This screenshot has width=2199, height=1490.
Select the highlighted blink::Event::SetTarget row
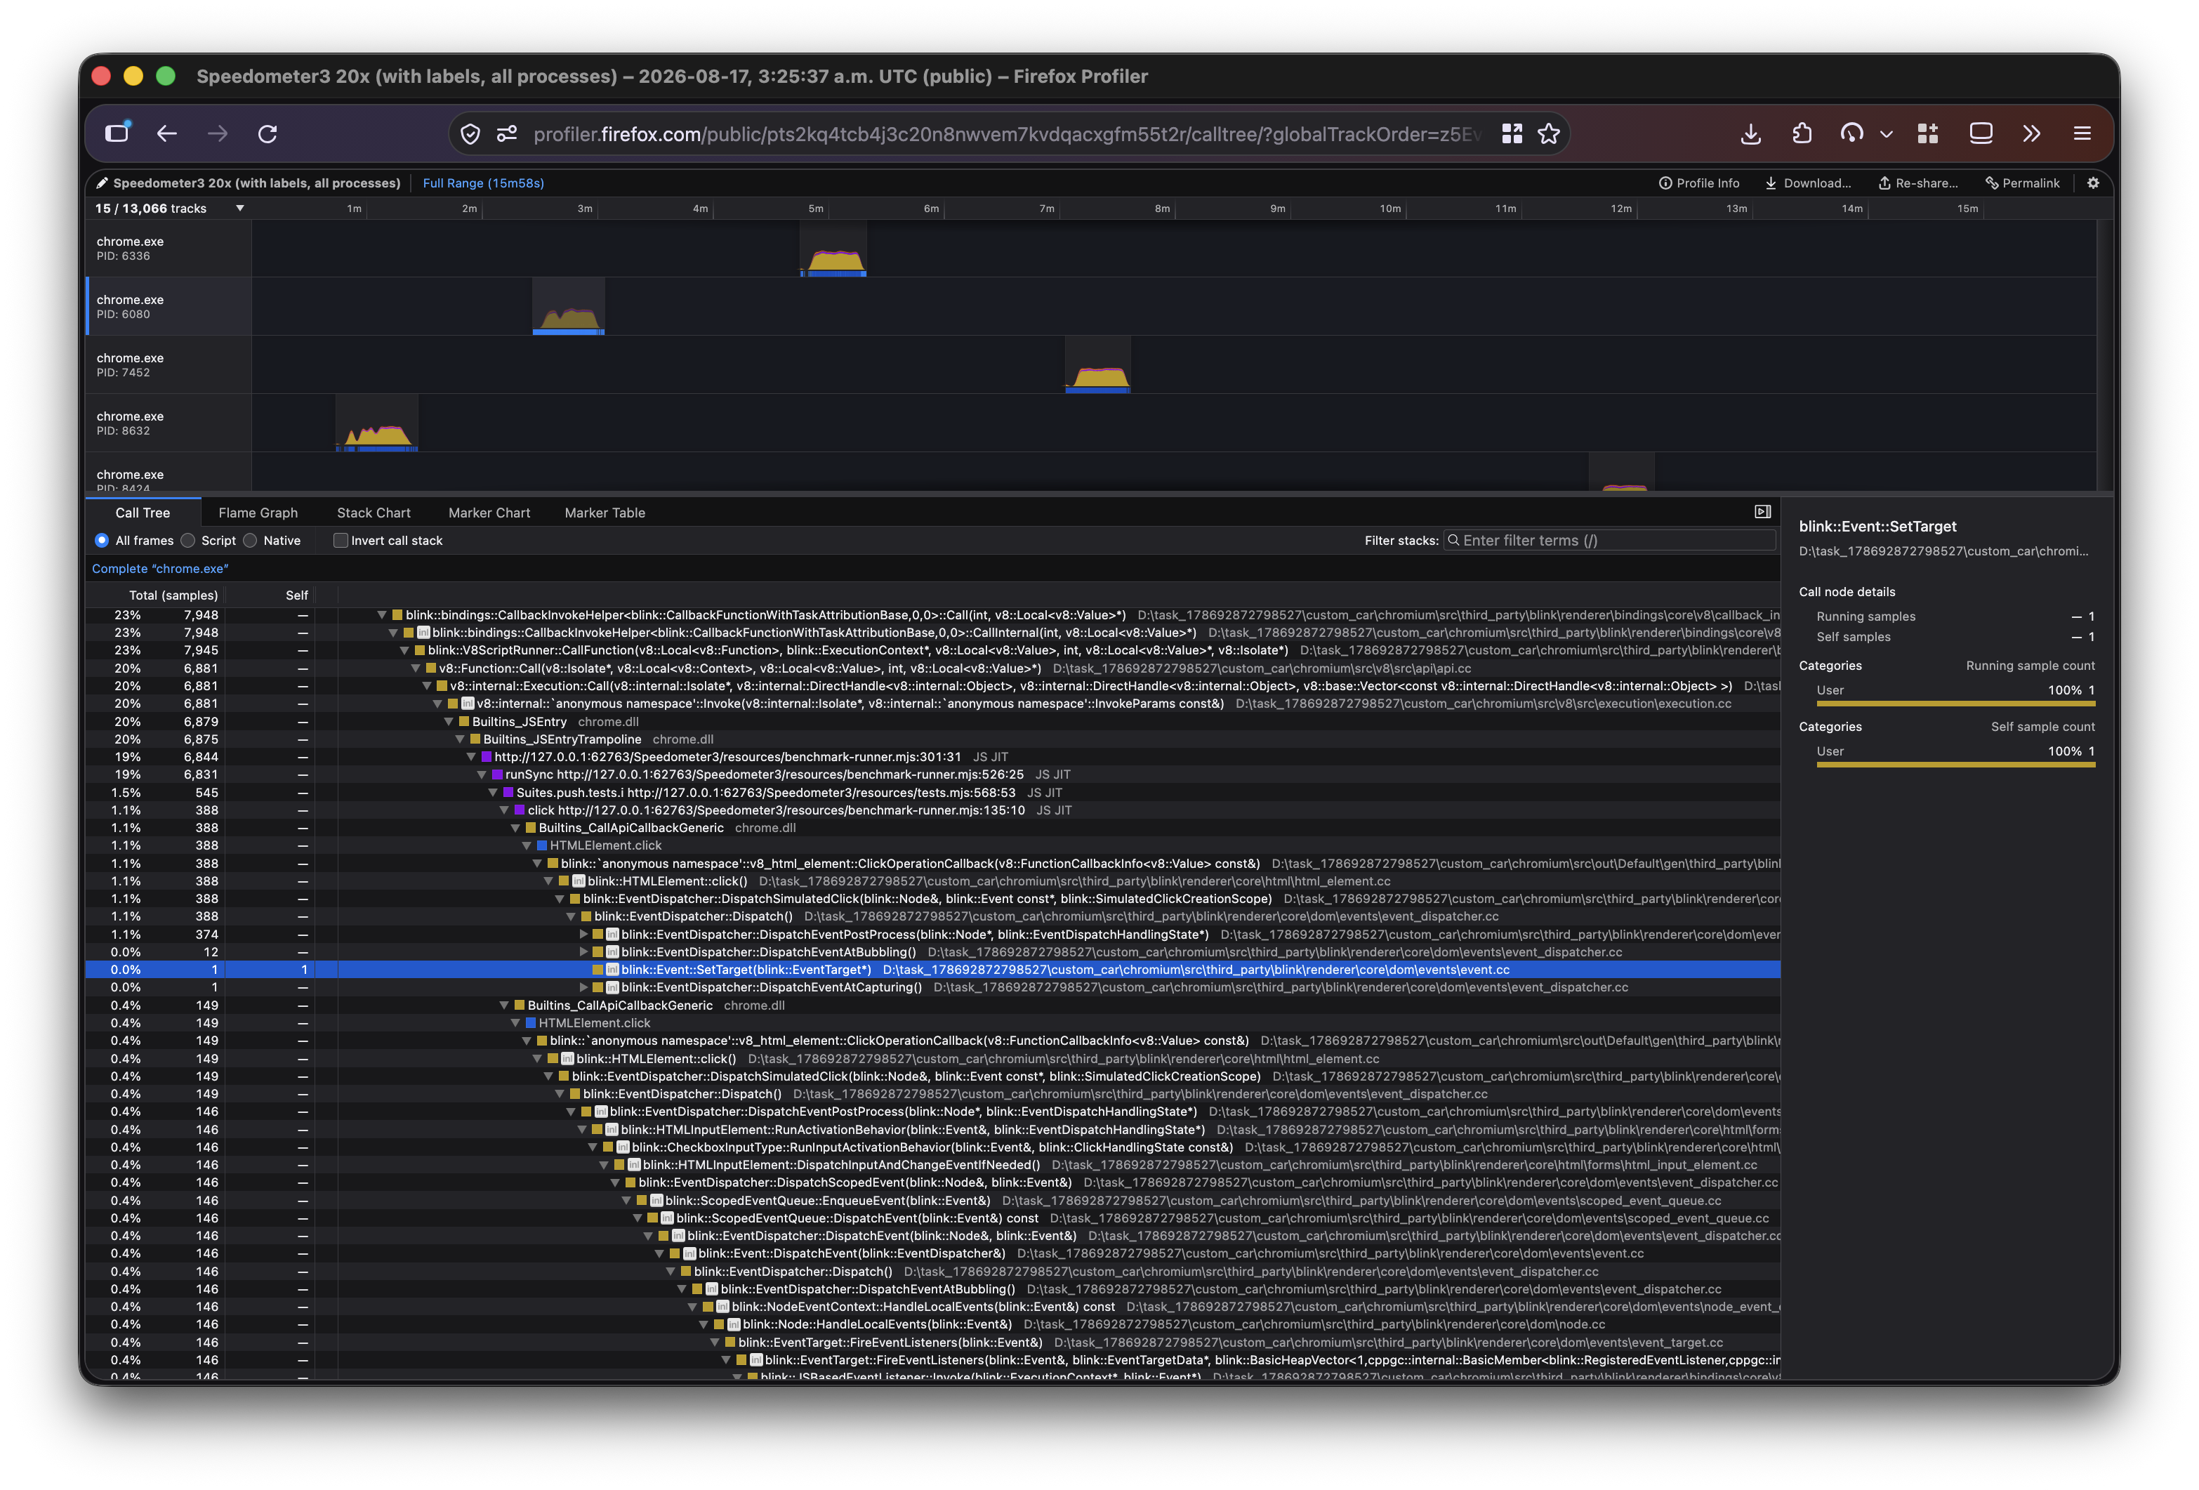[933, 970]
